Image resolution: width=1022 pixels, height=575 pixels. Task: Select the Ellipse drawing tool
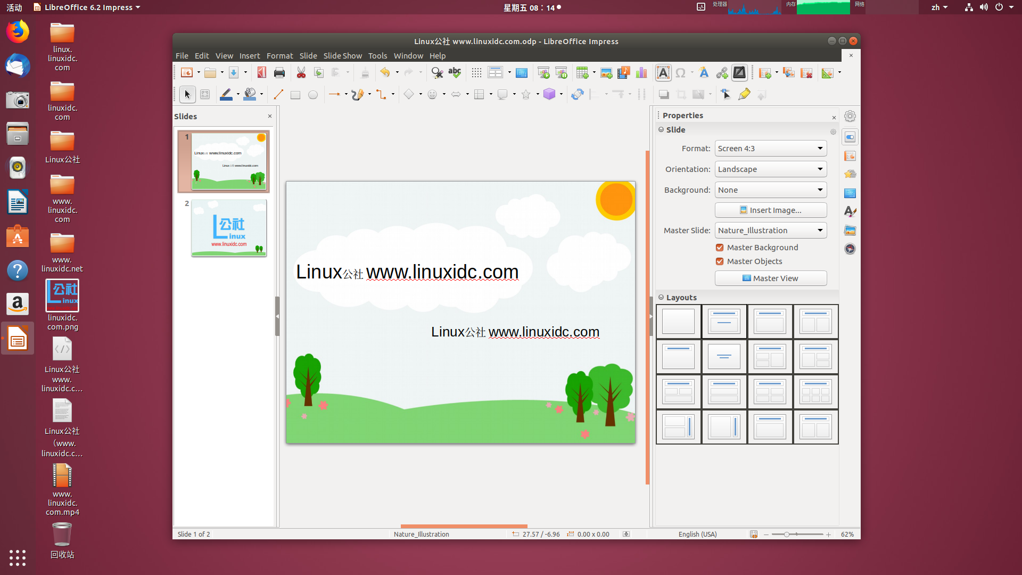pyautogui.click(x=311, y=94)
